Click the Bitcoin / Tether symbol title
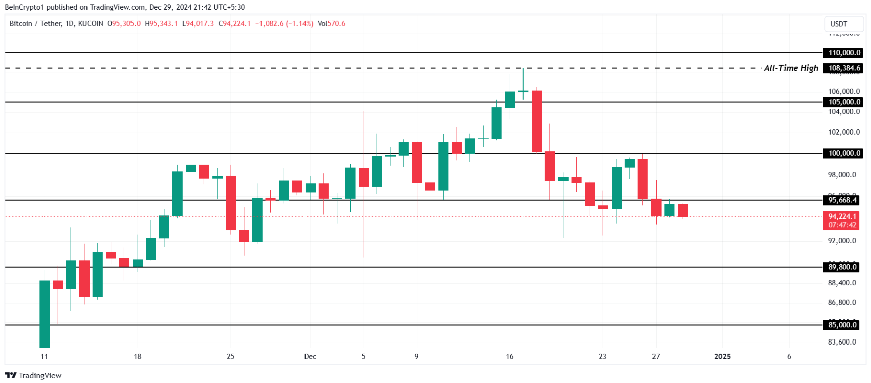This screenshot has height=383, width=871. pos(35,23)
